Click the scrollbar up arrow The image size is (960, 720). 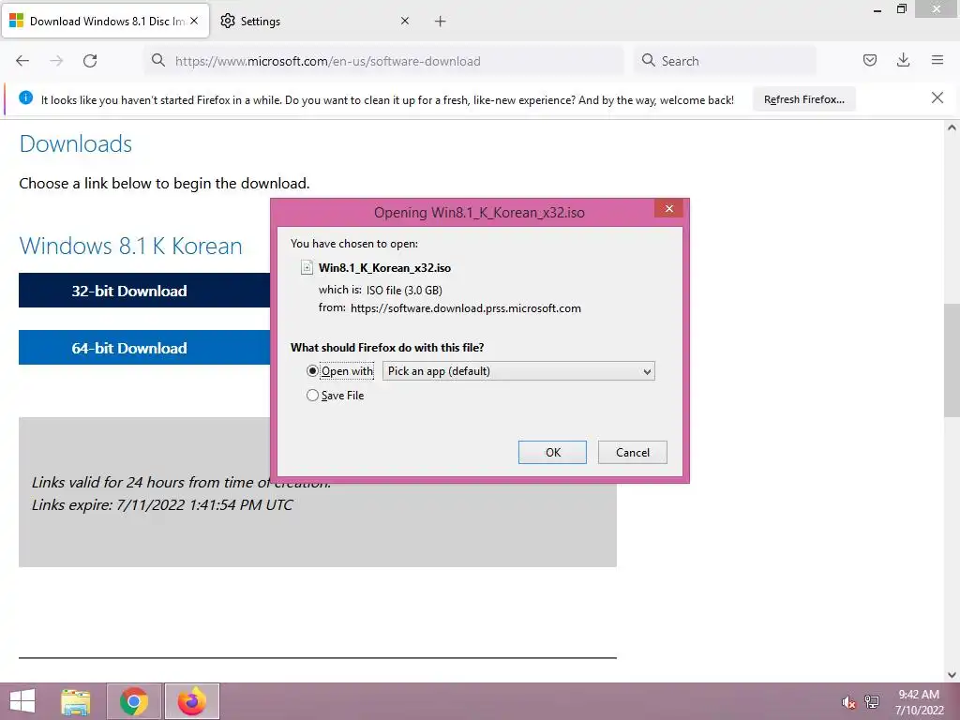pos(952,127)
